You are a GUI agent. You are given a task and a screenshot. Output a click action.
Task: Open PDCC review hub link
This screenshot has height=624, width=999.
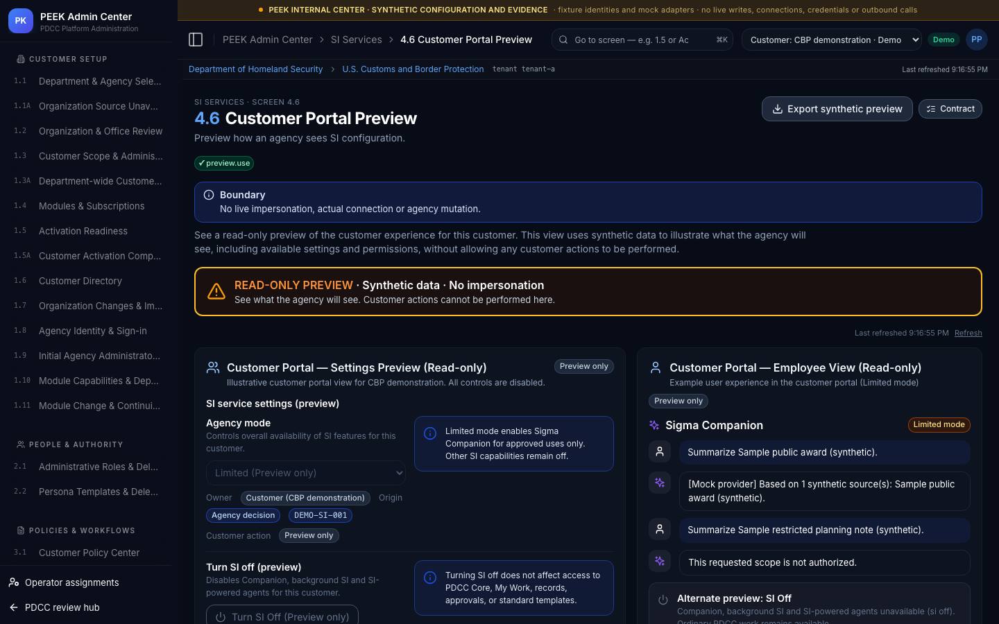click(x=62, y=607)
